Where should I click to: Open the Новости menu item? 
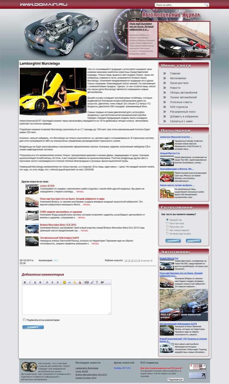[175, 88]
